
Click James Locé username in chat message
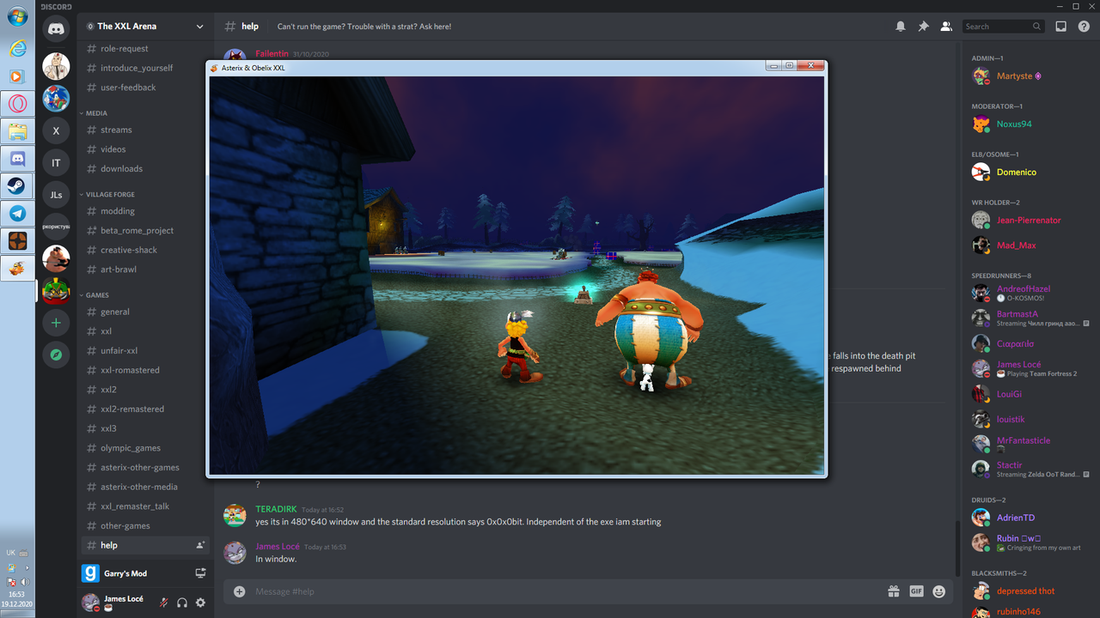(278, 546)
